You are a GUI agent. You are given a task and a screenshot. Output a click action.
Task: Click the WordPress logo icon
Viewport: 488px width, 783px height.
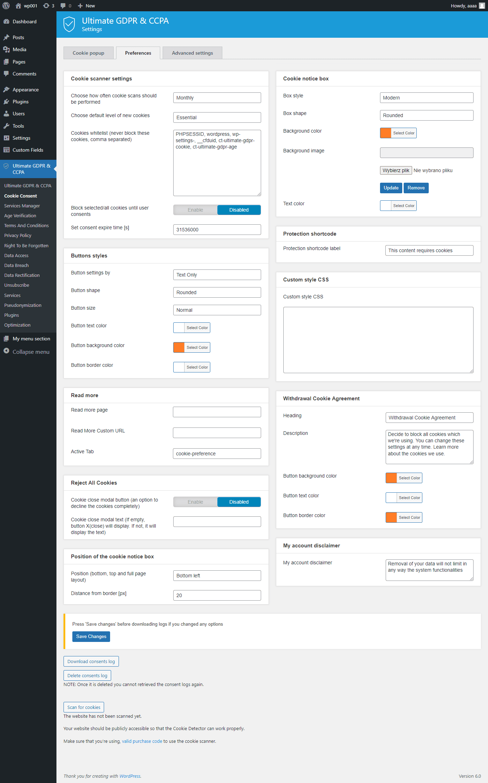coord(6,6)
